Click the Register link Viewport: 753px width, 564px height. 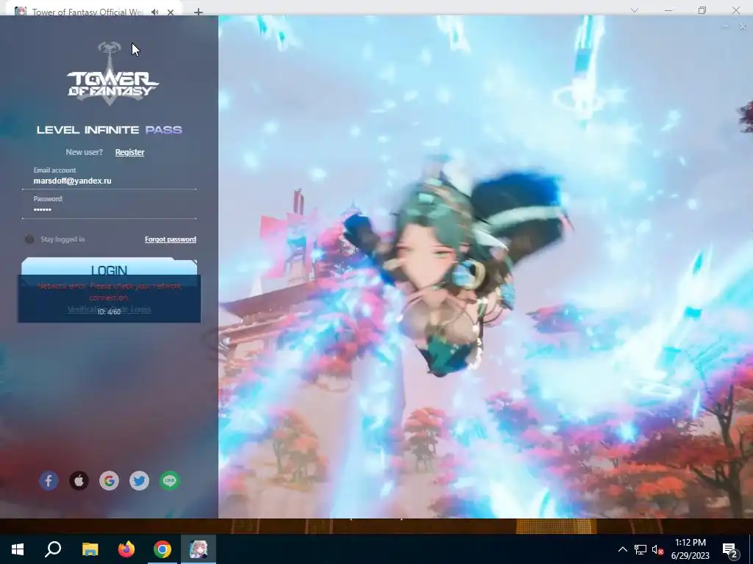(x=129, y=152)
